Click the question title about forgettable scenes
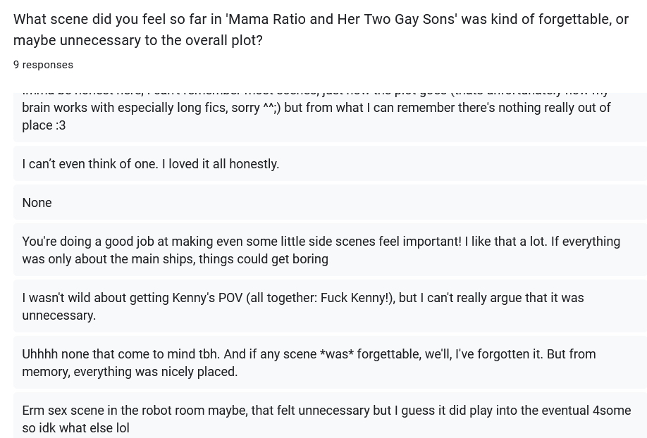The width and height of the screenshot is (647, 438). click(x=321, y=20)
